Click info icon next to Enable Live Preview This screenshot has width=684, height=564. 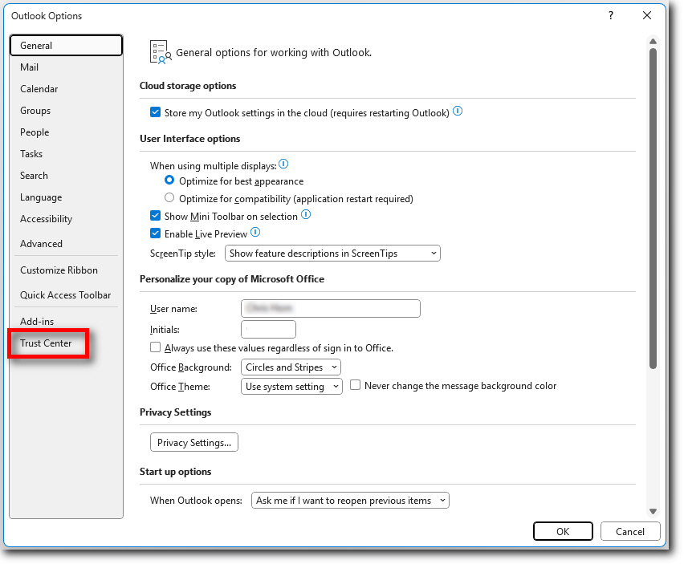[255, 233]
